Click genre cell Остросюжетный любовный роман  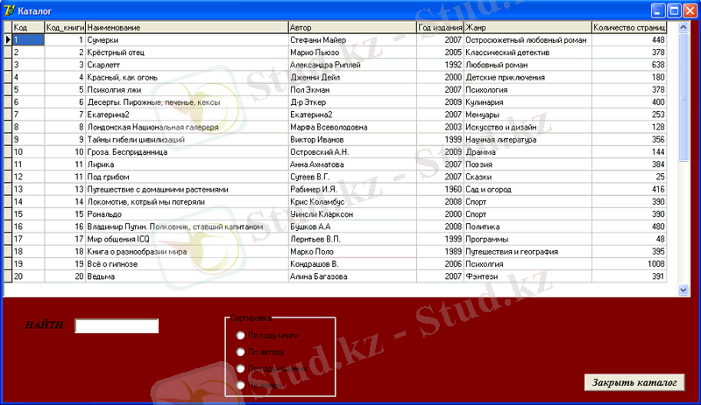click(528, 39)
